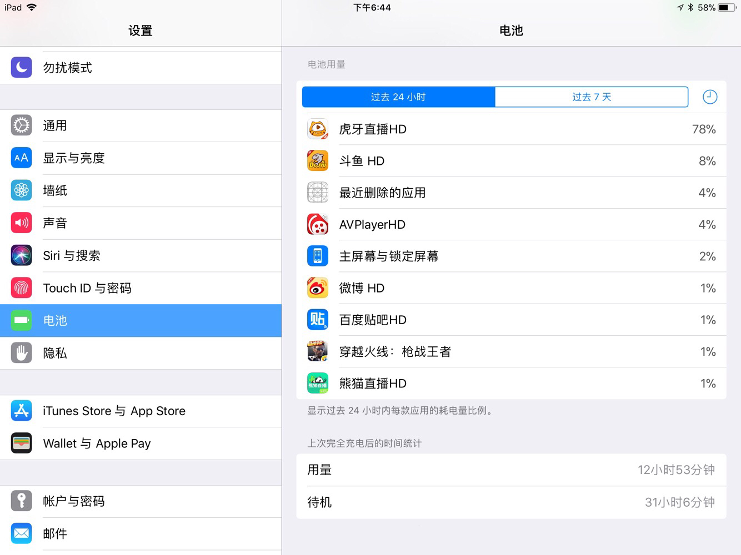This screenshot has width=741, height=555.
Task: Tap the 熊猫直播HD app name
Action: (373, 384)
